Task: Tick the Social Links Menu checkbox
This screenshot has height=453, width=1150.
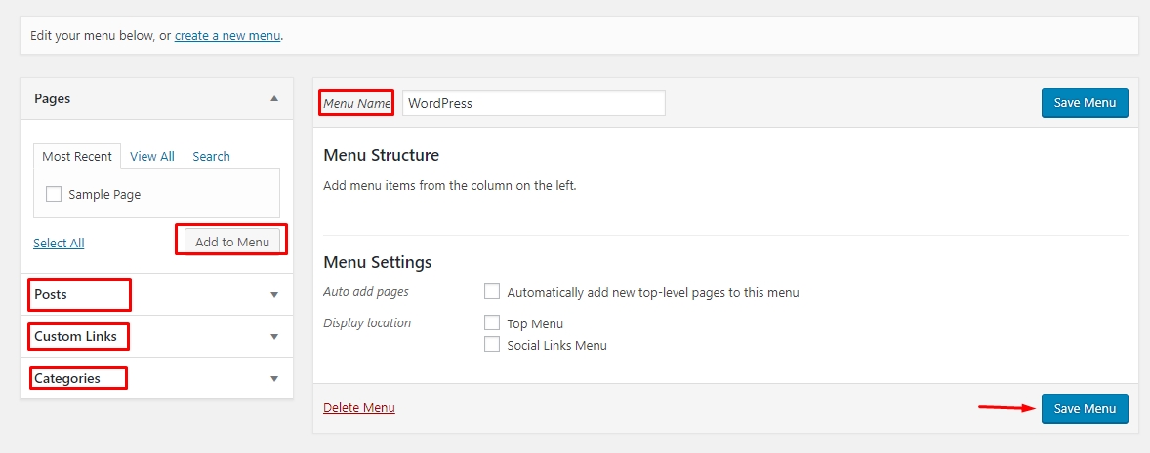Action: point(492,344)
